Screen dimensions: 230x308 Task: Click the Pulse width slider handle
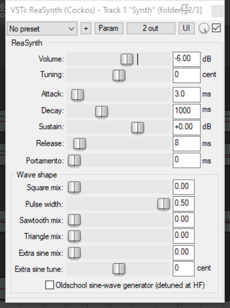(164, 204)
